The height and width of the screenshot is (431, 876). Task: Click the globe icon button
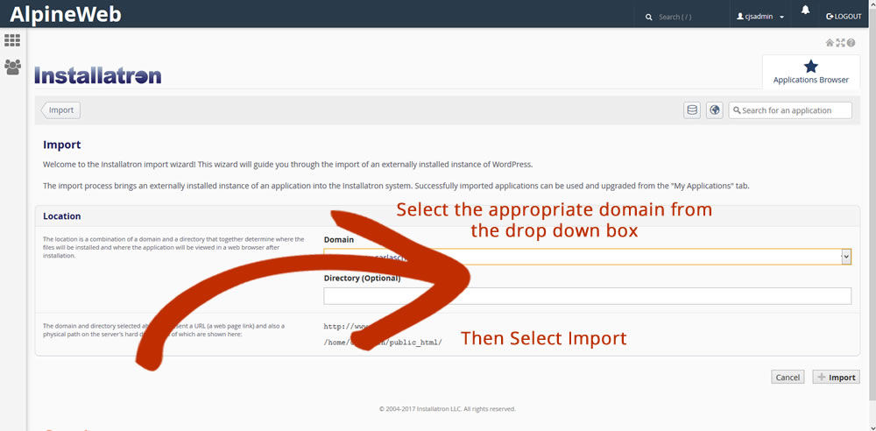click(x=715, y=110)
